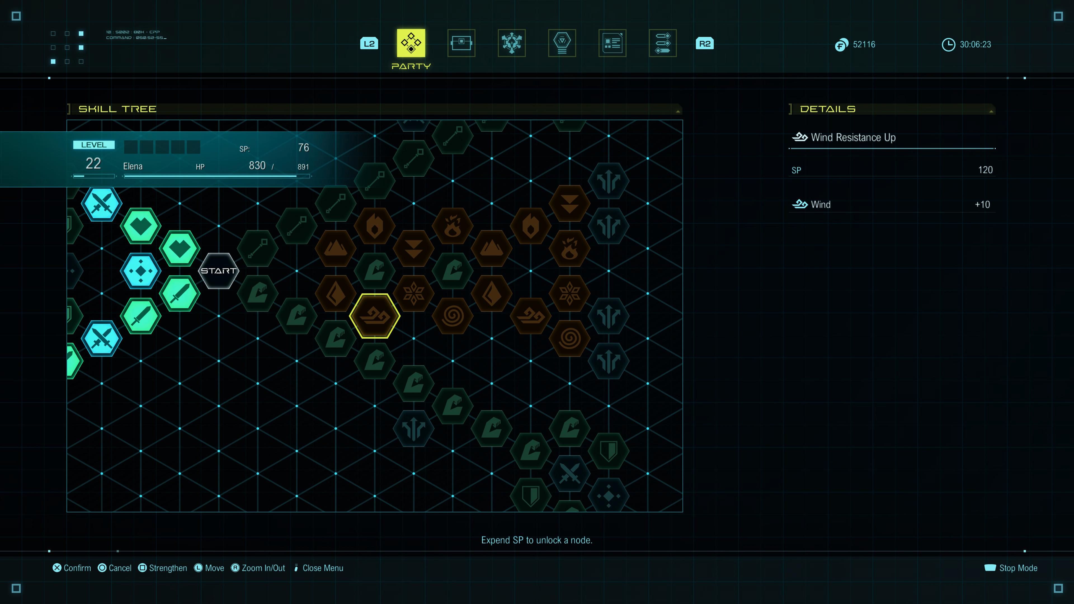Click the SP cost value 120
Image resolution: width=1074 pixels, height=604 pixels.
985,170
